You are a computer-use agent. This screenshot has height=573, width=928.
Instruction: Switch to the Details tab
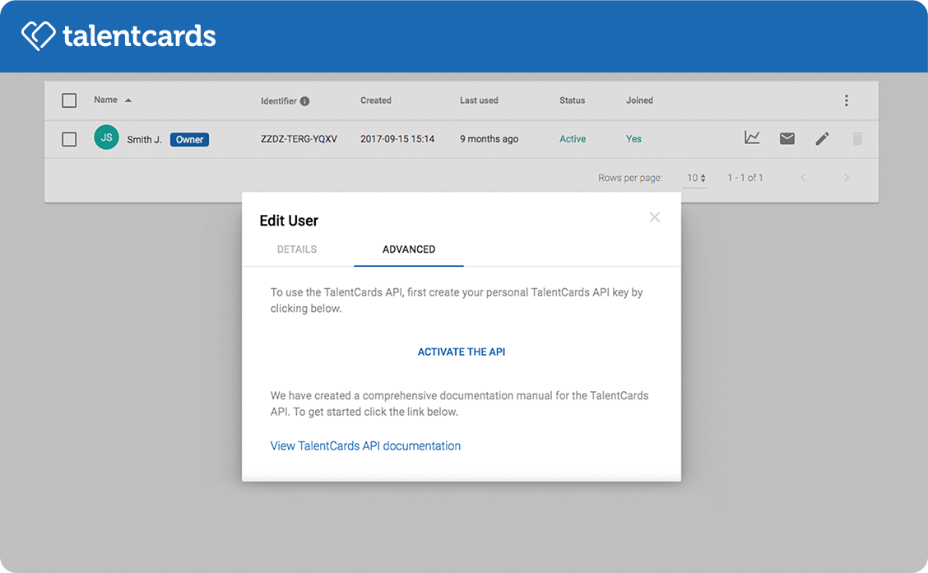click(x=297, y=249)
